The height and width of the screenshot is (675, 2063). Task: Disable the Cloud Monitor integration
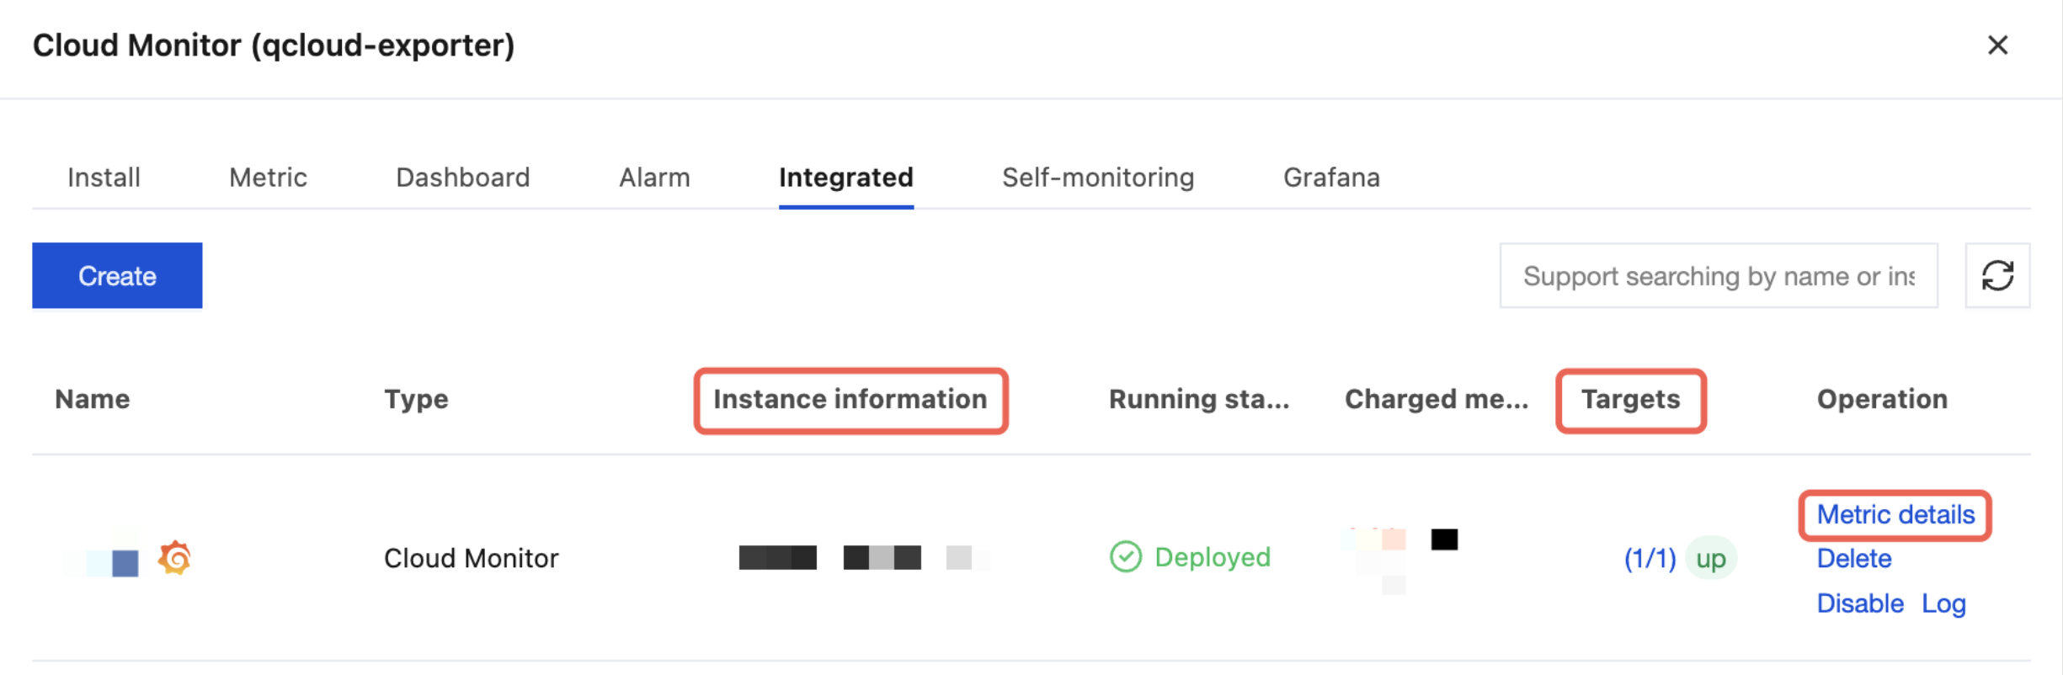point(1859,603)
